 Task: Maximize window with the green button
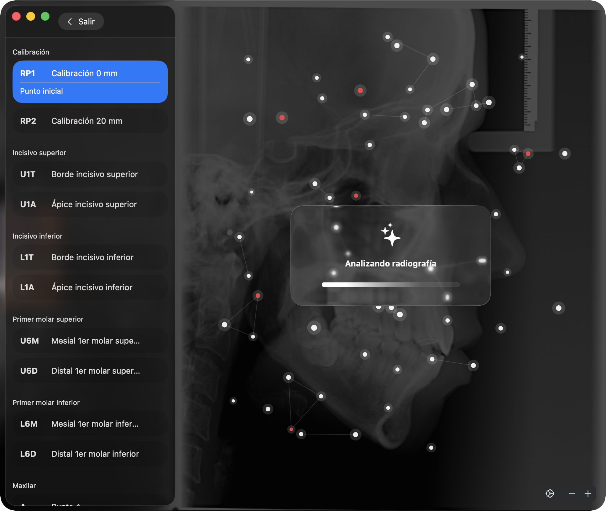(45, 16)
